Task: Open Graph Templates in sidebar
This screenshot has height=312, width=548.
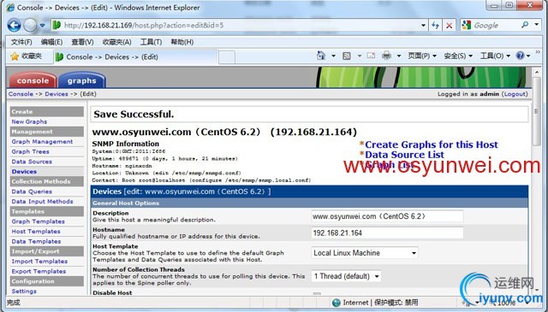Action: click(38, 221)
